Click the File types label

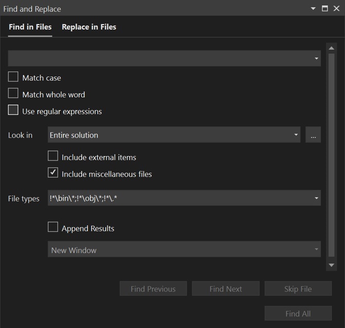pyautogui.click(x=24, y=199)
